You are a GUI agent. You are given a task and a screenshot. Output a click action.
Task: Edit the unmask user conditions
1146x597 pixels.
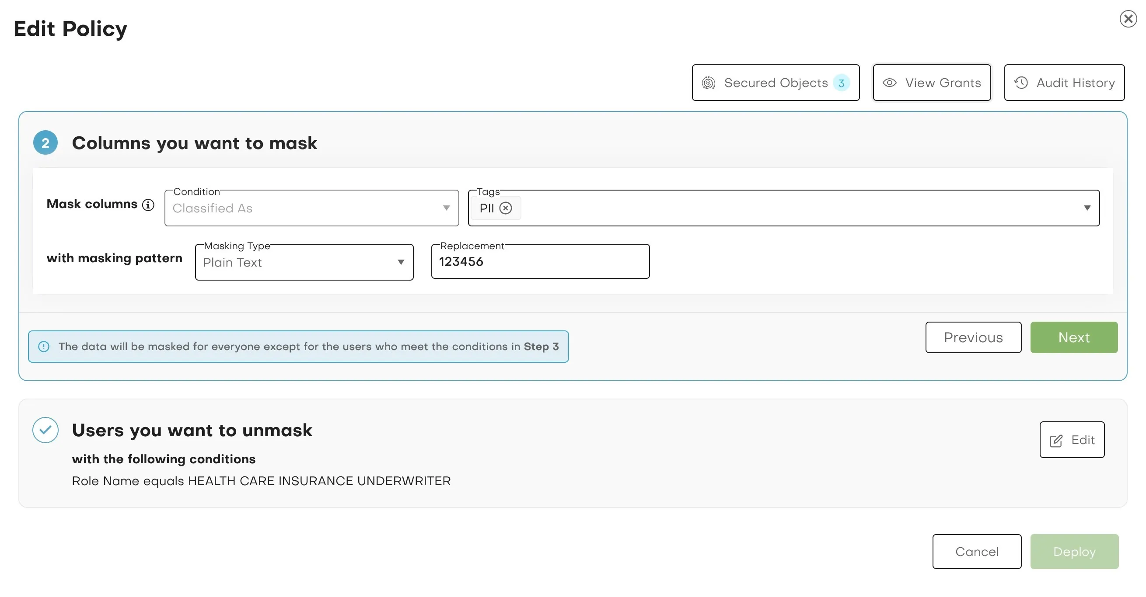click(x=1072, y=440)
